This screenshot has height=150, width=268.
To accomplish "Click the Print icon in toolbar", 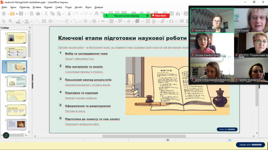I will tap(38, 14).
